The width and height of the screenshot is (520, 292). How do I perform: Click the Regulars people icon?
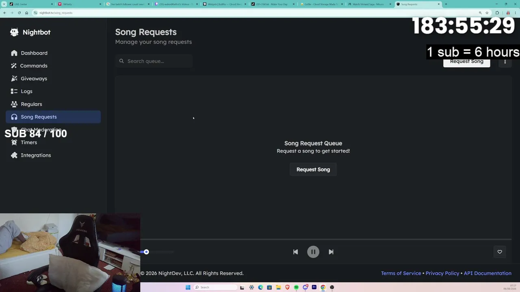tap(14, 104)
